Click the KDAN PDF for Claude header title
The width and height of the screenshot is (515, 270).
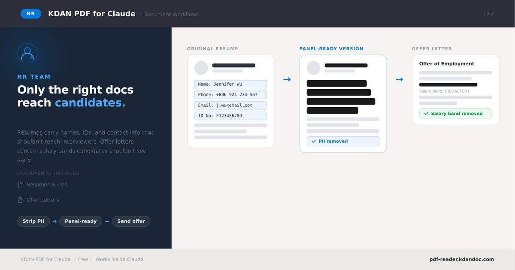[92, 14]
